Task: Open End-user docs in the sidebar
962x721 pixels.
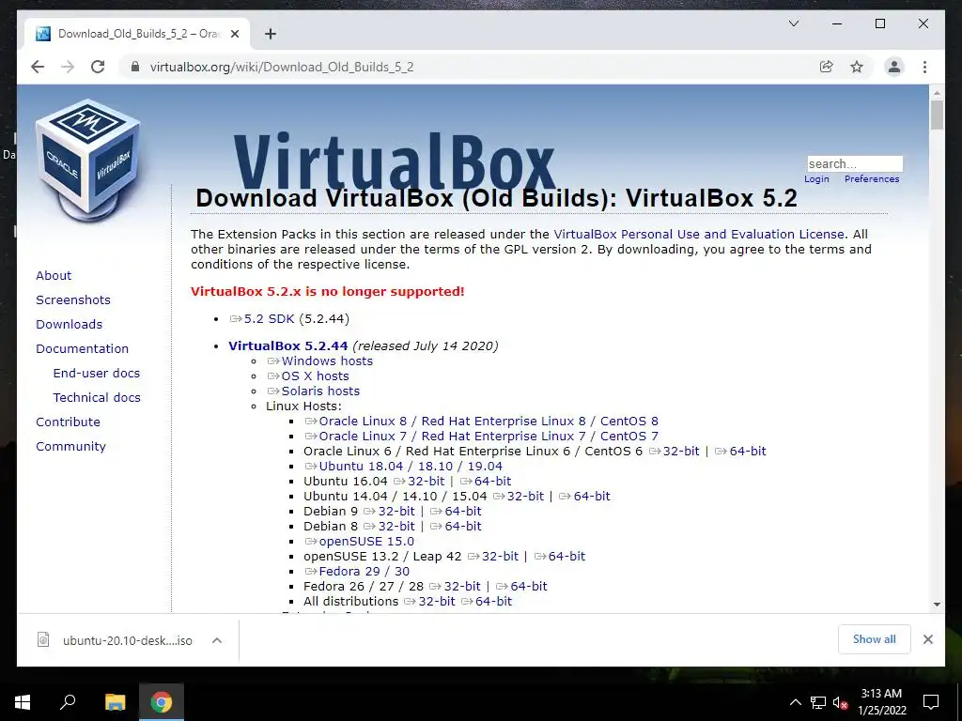Action: pyautogui.click(x=97, y=373)
